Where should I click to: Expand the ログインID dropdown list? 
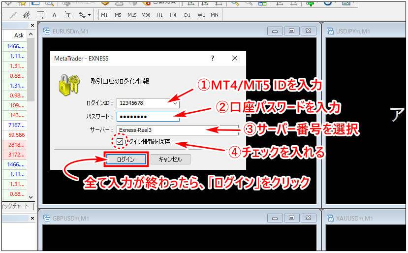click(x=176, y=103)
